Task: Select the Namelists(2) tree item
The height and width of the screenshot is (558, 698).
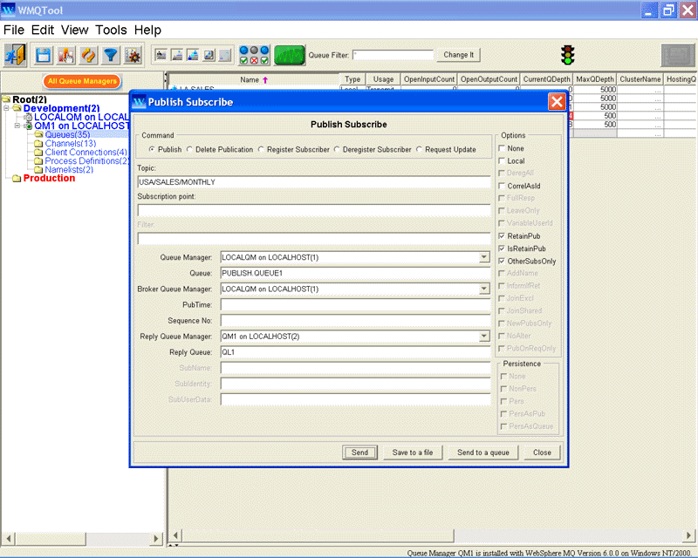Action: [x=69, y=169]
